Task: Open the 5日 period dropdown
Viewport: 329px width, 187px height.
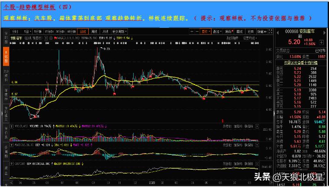Action: (x=27, y=32)
